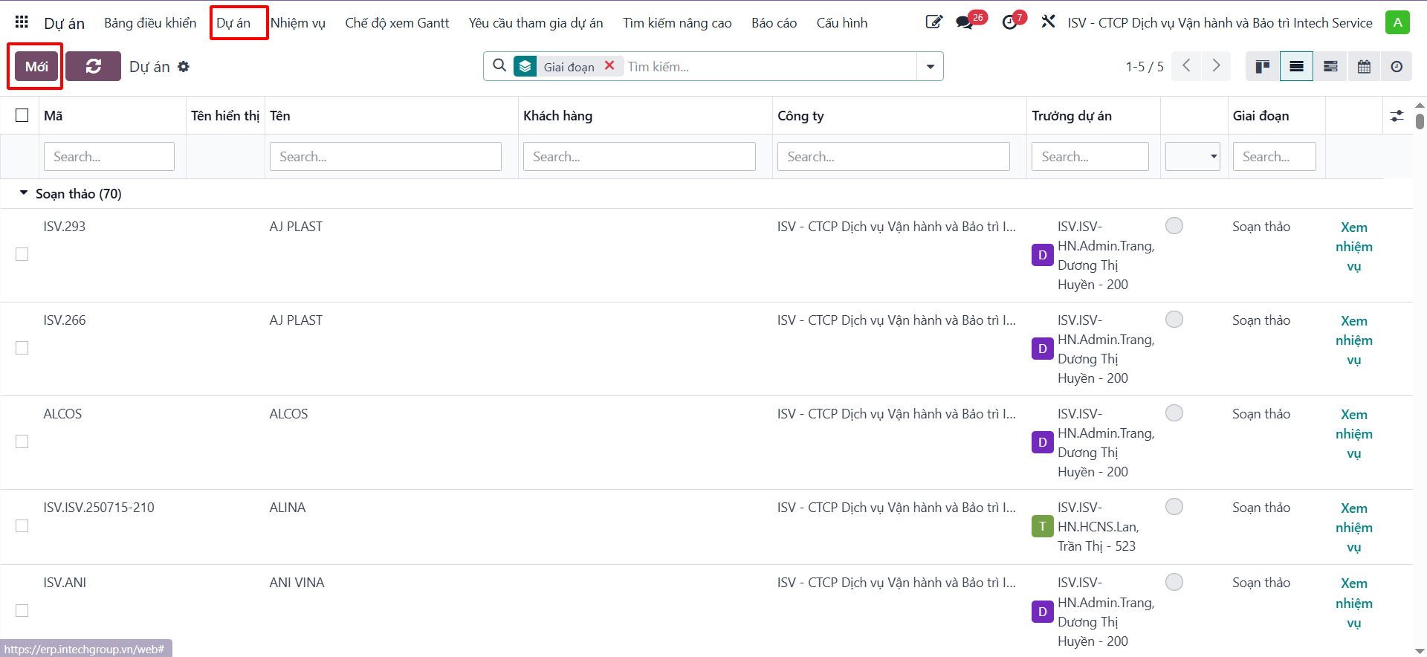Open Xem nhiệm vụ for ALINA
The width and height of the screenshot is (1427, 657).
1353,528
